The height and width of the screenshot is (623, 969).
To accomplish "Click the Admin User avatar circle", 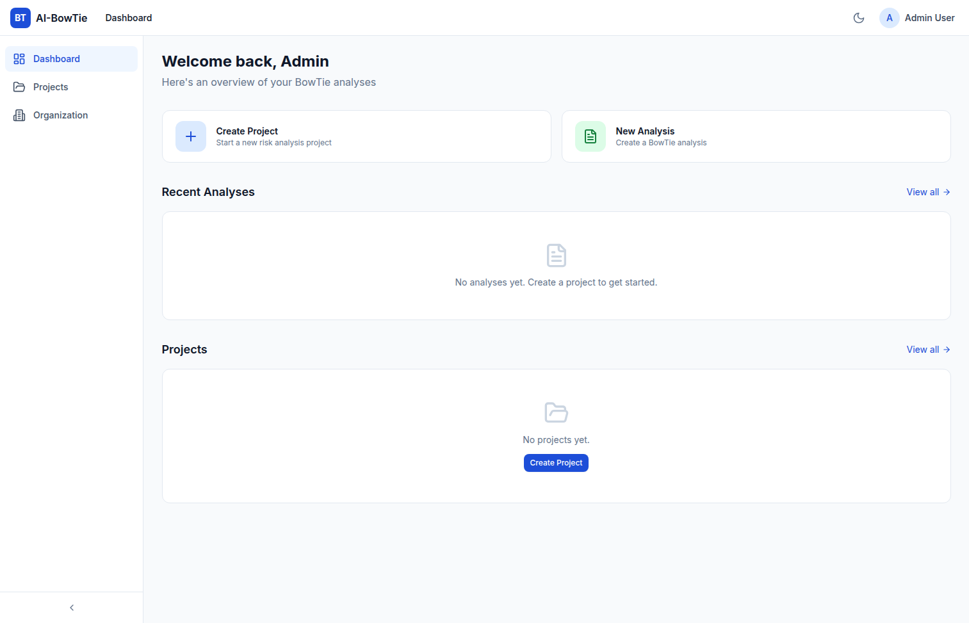I will point(889,18).
